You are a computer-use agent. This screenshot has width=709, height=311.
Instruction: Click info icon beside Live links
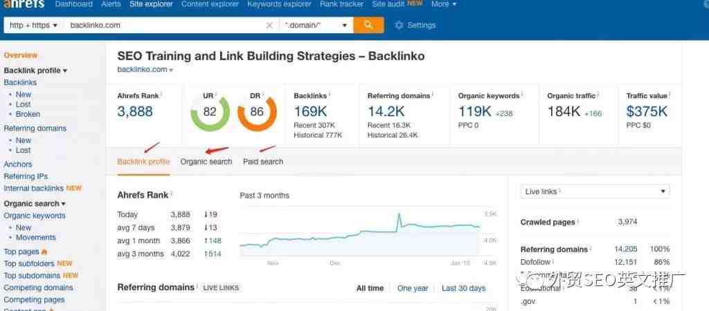coord(559,191)
